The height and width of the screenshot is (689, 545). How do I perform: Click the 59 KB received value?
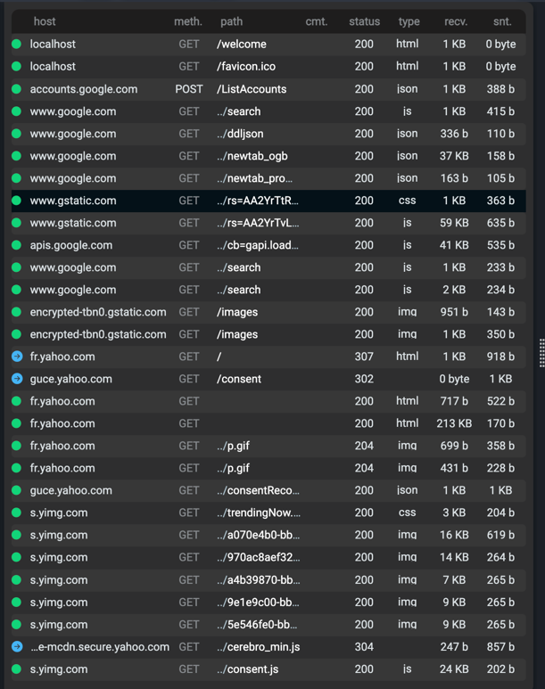click(454, 223)
